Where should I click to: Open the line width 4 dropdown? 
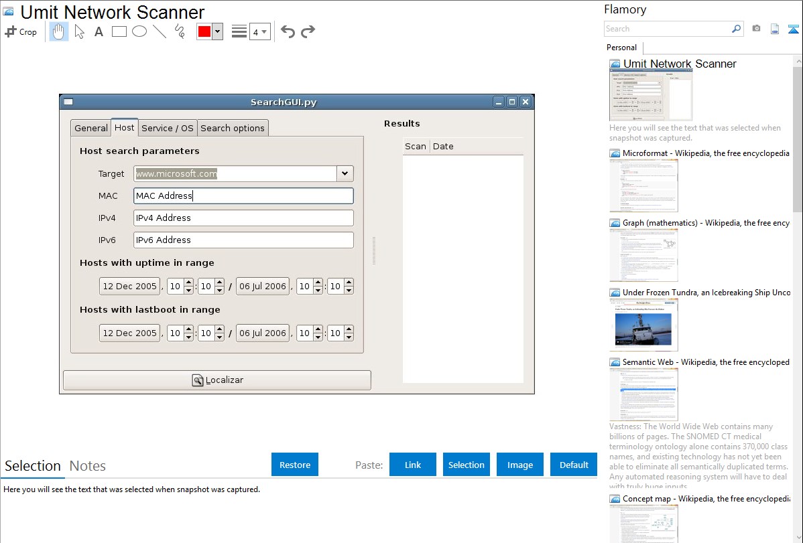[x=259, y=32]
